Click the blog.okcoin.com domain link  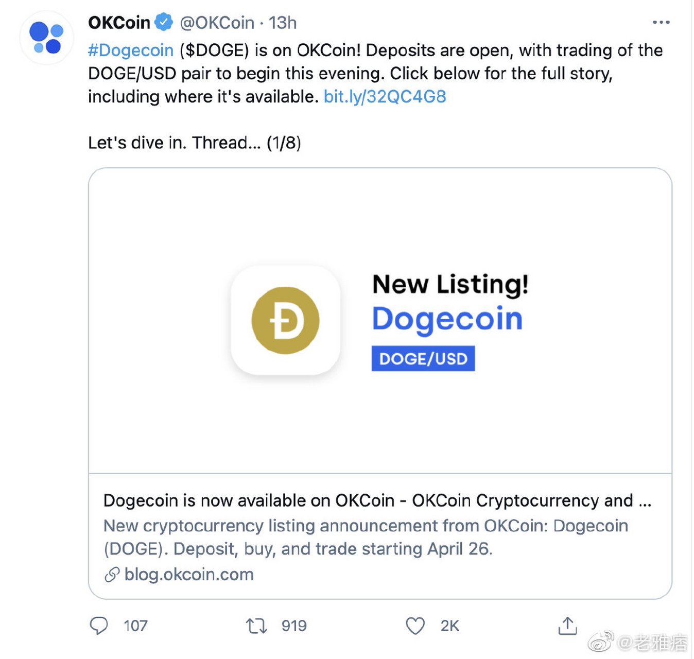coord(189,574)
